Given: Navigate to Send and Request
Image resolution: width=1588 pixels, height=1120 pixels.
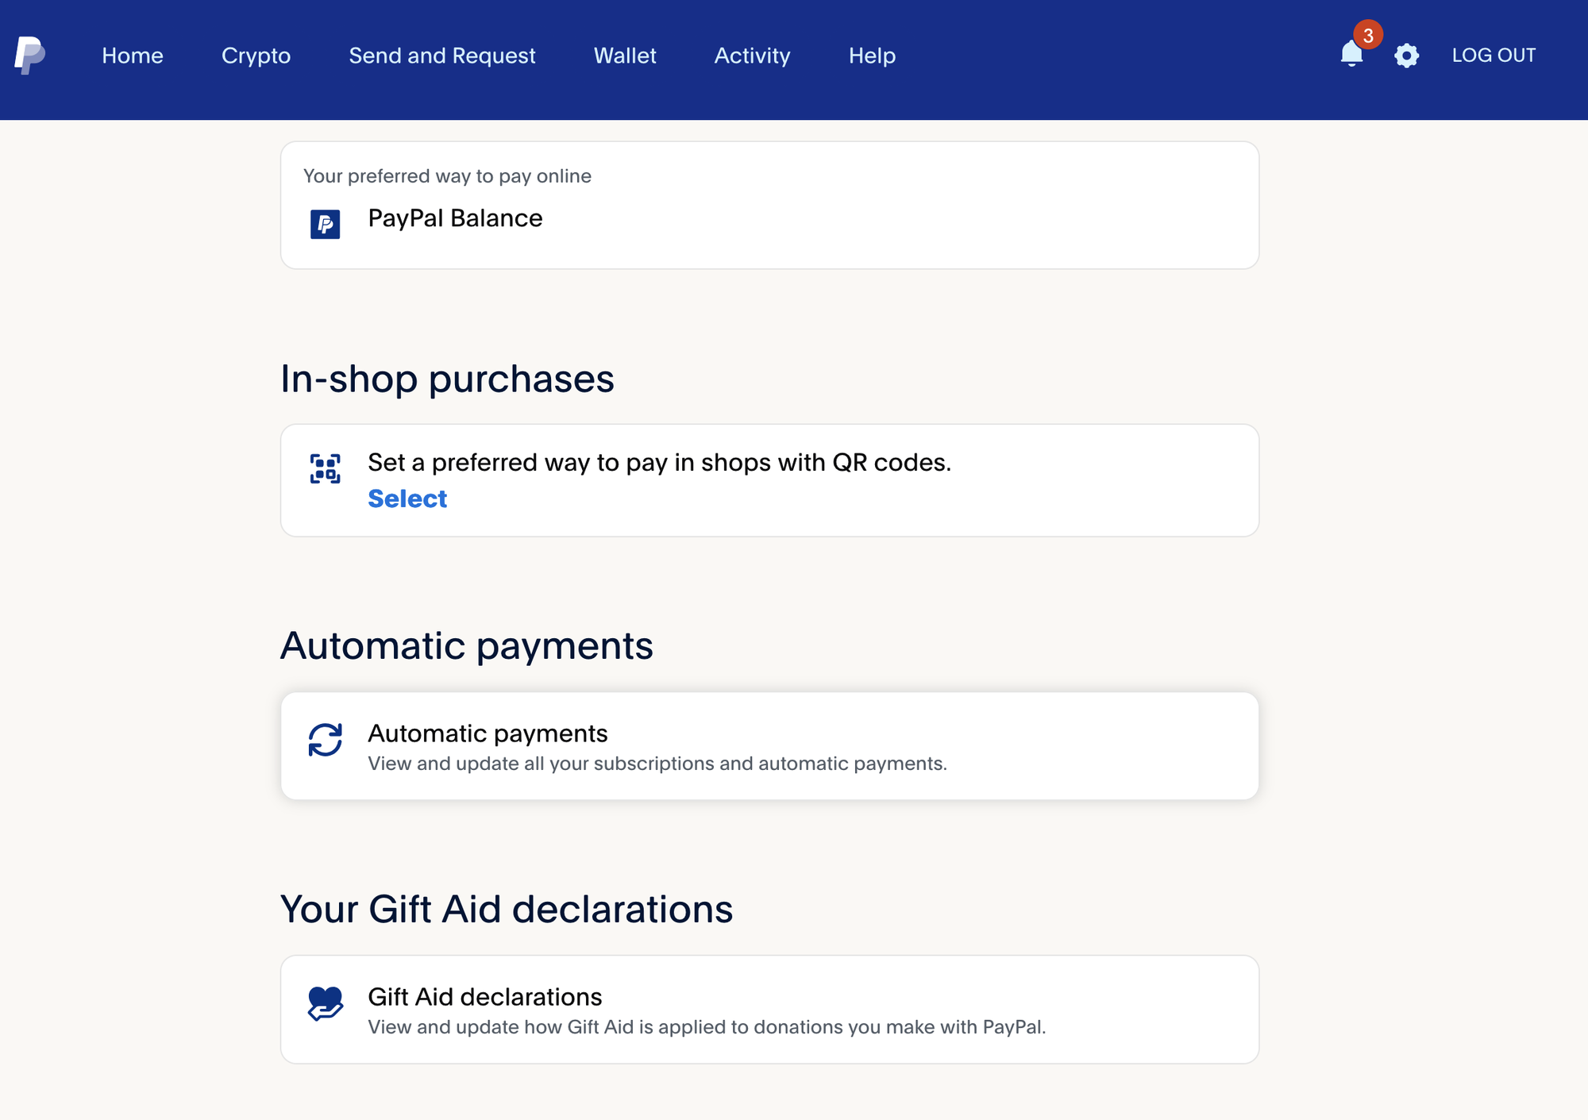Looking at the screenshot, I should pyautogui.click(x=442, y=56).
